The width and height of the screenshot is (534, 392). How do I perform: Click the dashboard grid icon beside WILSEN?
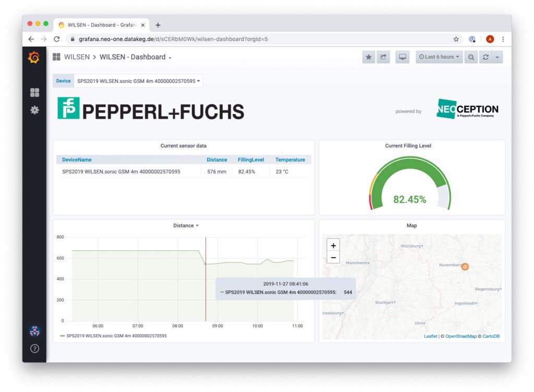point(56,57)
